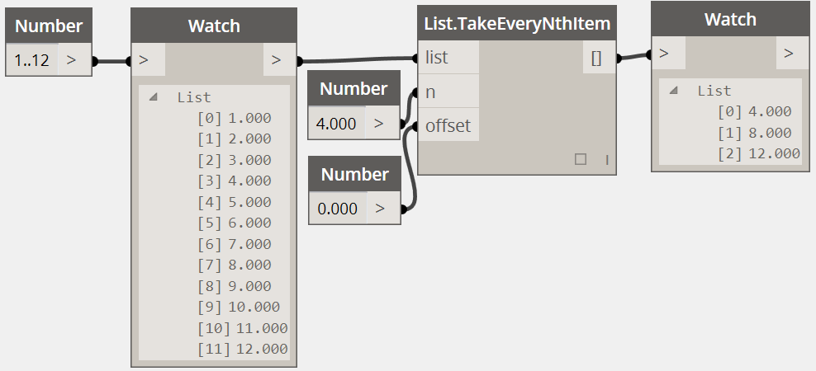Click the right Watch node input port
This screenshot has height=371, width=816.
pos(667,54)
